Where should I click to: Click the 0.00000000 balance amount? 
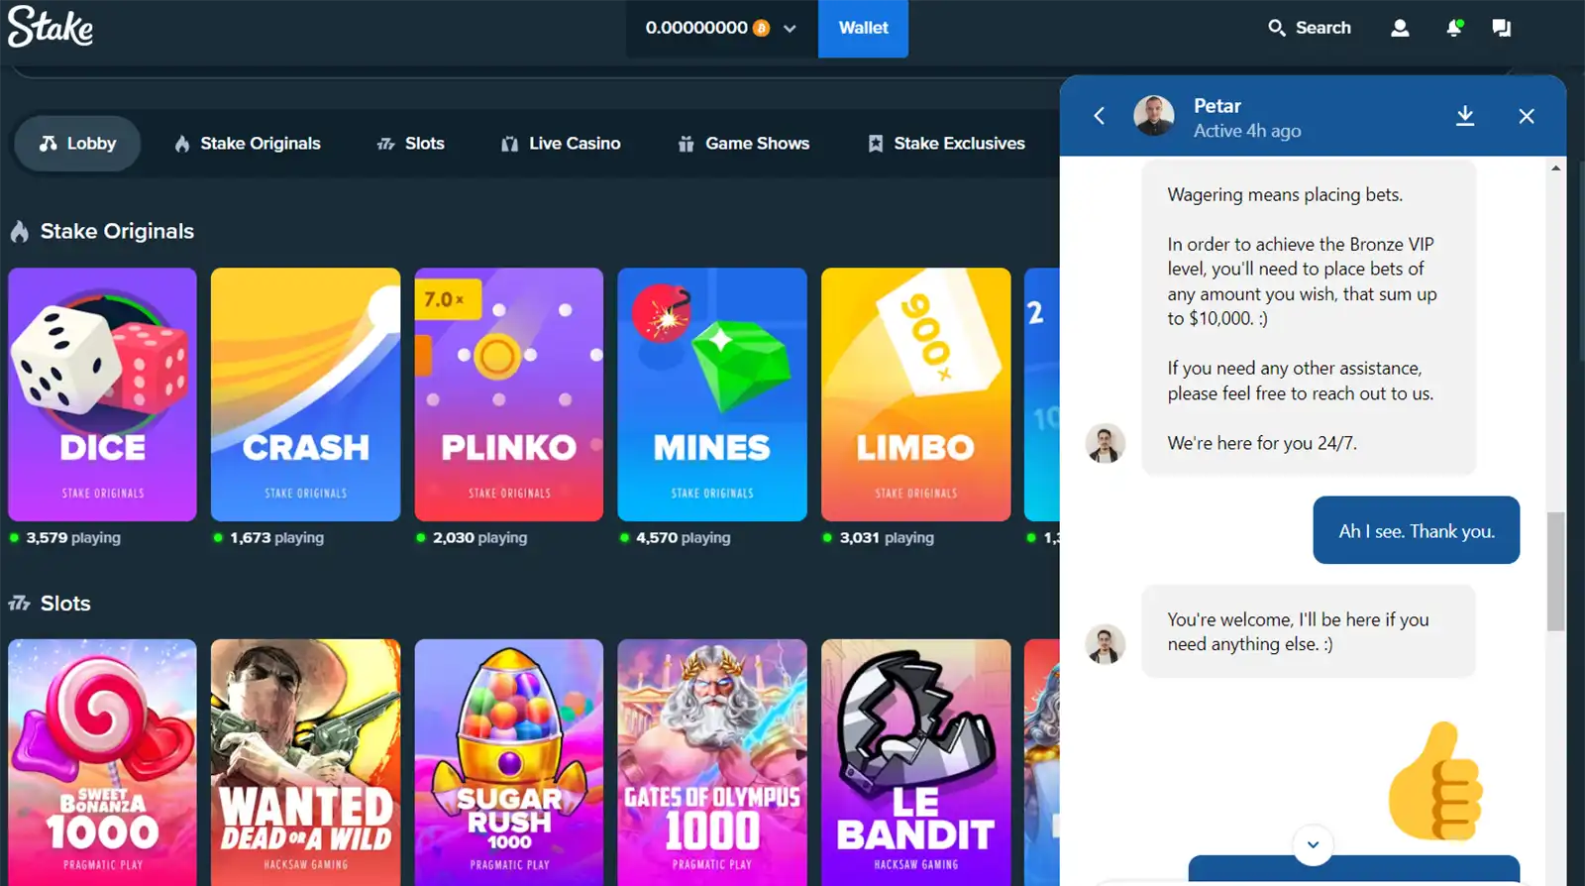click(696, 28)
